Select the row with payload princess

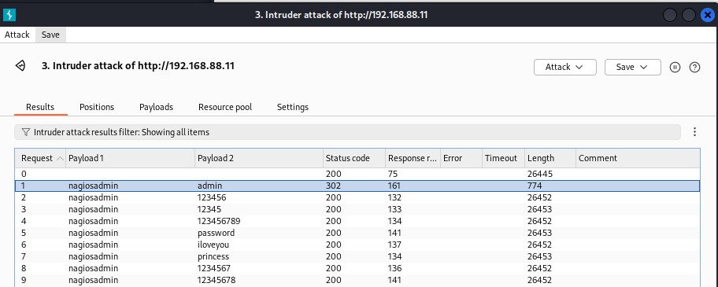click(x=357, y=256)
